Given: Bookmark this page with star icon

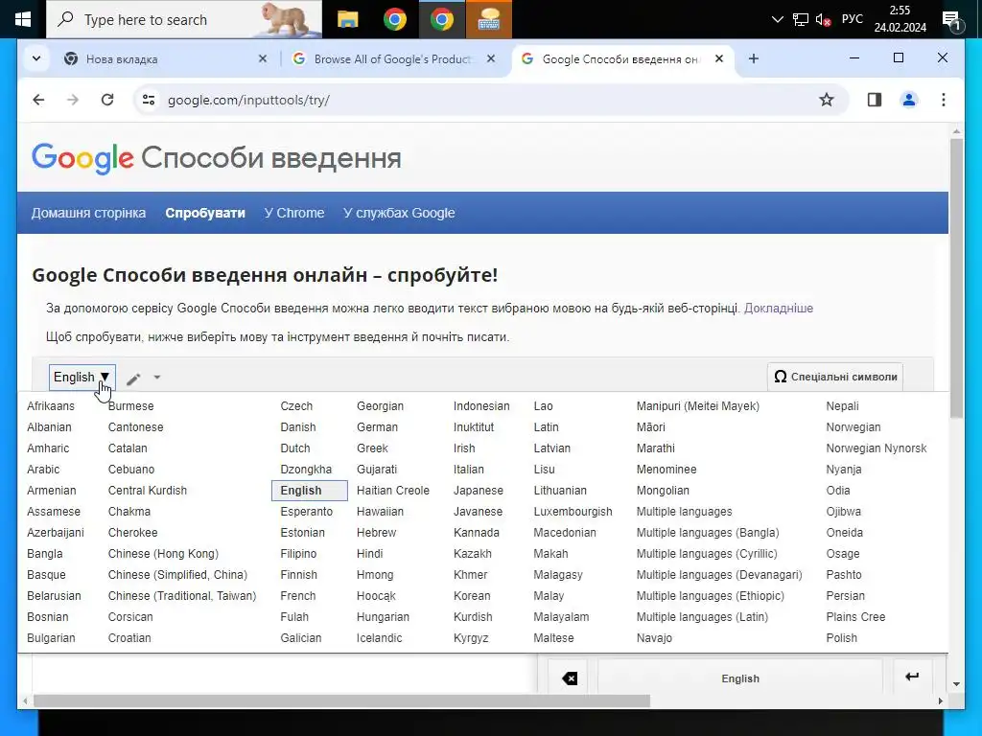Looking at the screenshot, I should [x=827, y=100].
